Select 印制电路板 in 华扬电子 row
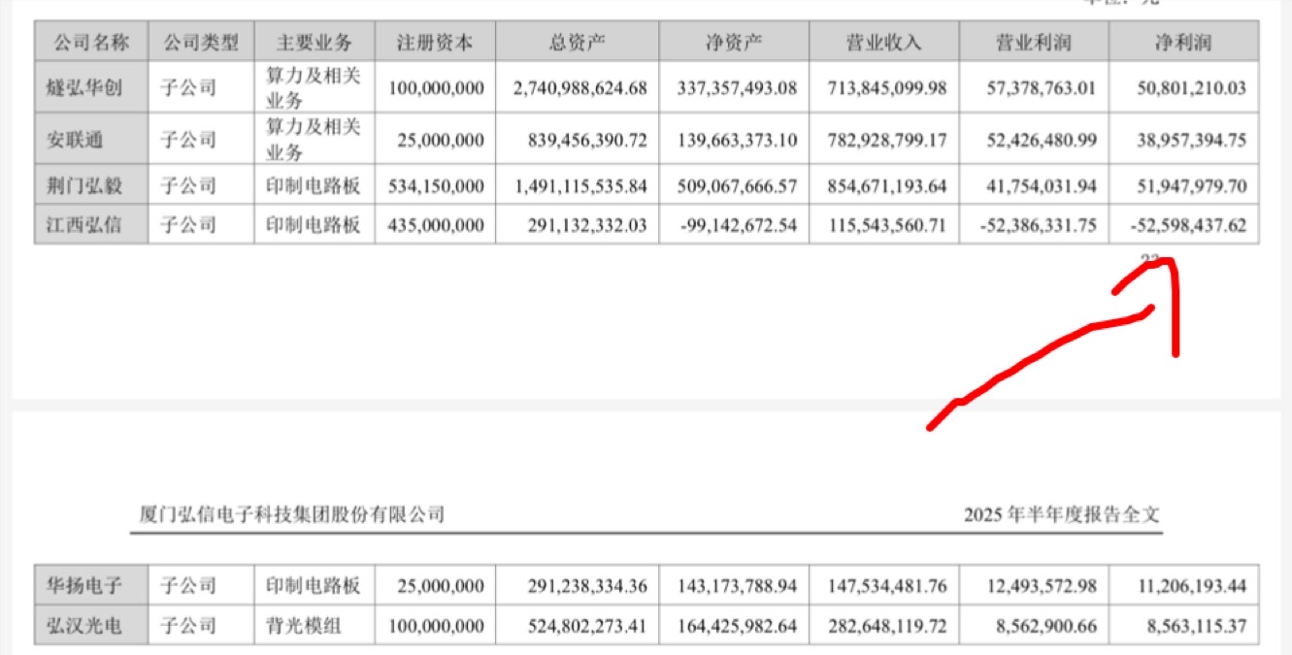1292x655 pixels. click(314, 585)
